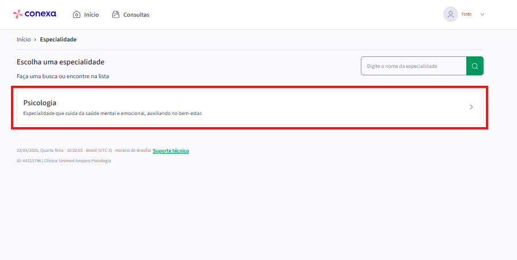Viewport: 517px width, 260px height.
Task: Select the Psicologia specialty title
Action: tap(40, 102)
